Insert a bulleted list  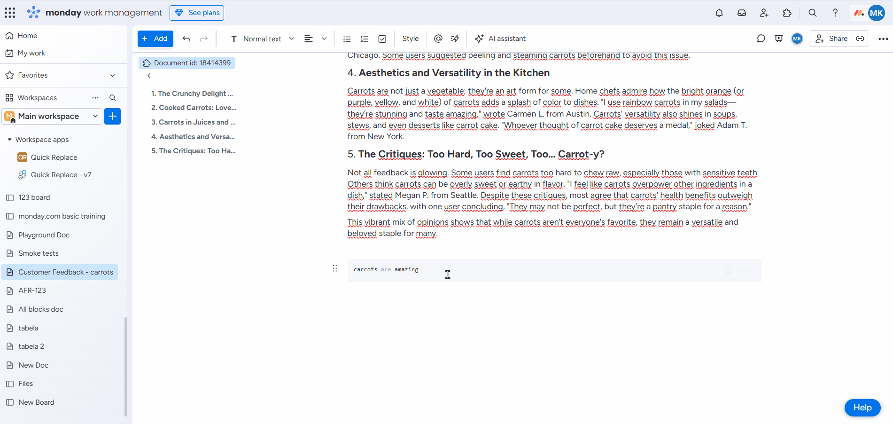(x=347, y=39)
